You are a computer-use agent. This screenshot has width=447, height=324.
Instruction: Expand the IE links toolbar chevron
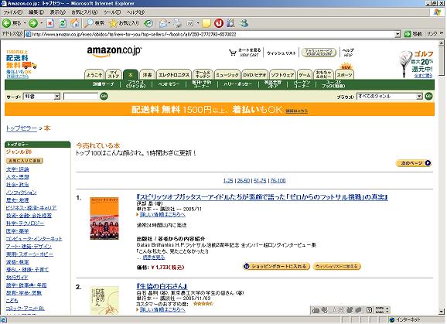coord(442,33)
